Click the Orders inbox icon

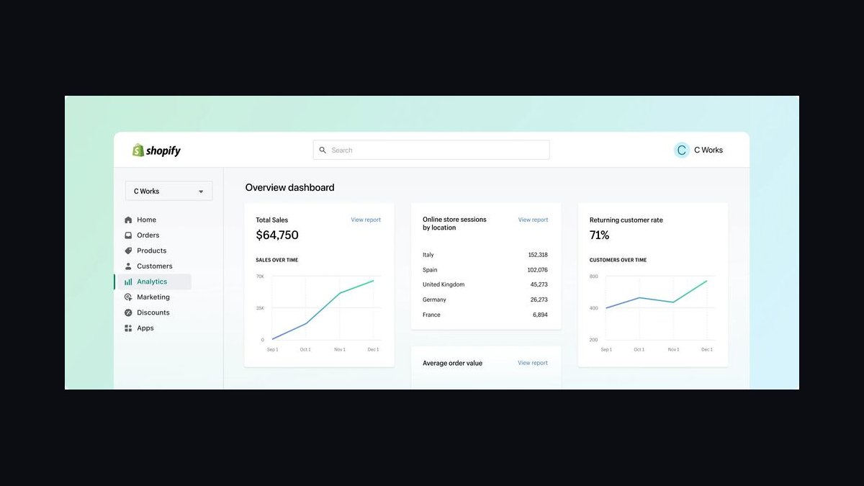(x=128, y=235)
